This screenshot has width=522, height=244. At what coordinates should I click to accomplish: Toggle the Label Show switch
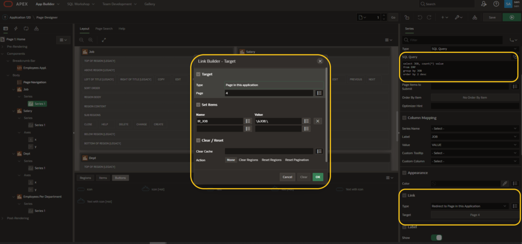point(436,237)
